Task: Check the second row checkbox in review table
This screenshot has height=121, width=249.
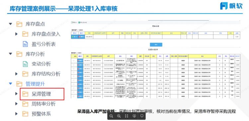Action: tap(73, 65)
